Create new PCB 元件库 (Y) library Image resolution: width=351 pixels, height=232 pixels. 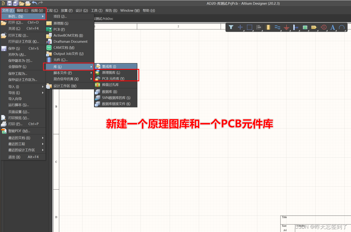point(116,79)
